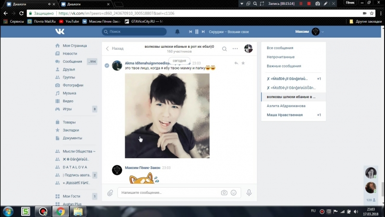Mark the message important with the star
The width and height of the screenshot is (385, 217).
(243, 63)
